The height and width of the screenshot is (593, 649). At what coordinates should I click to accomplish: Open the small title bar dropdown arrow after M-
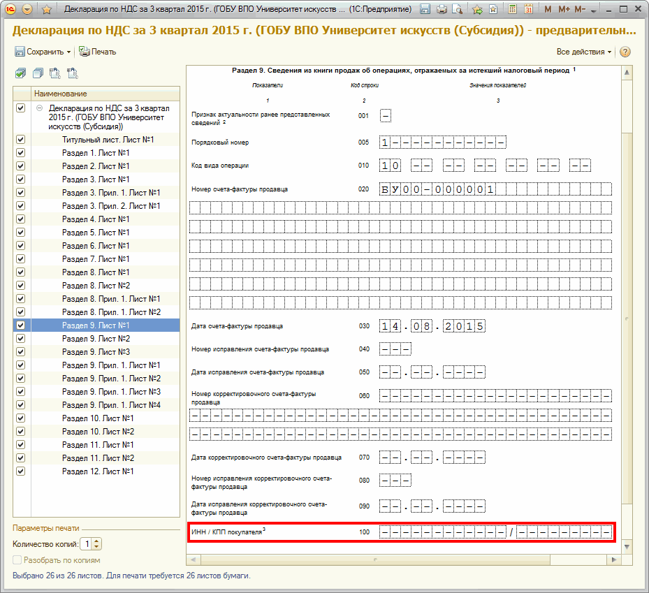pyautogui.click(x=594, y=10)
